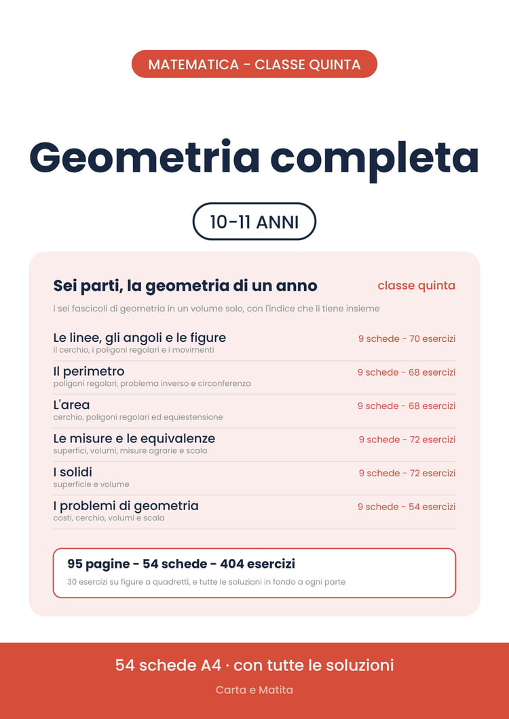Screen dimensions: 509x719
Task: Click 9 schede - 70 esercizi count
Action: coord(407,339)
